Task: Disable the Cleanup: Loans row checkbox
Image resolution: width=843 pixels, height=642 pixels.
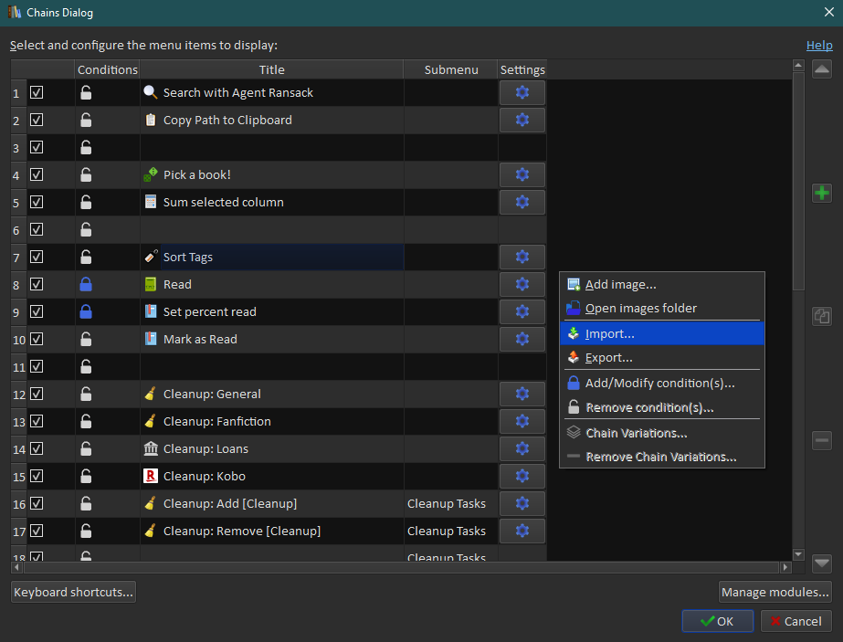Action: (x=37, y=449)
